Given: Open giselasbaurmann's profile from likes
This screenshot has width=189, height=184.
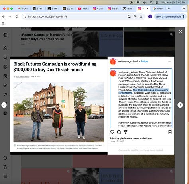Looking at the screenshot, I should [129, 138].
